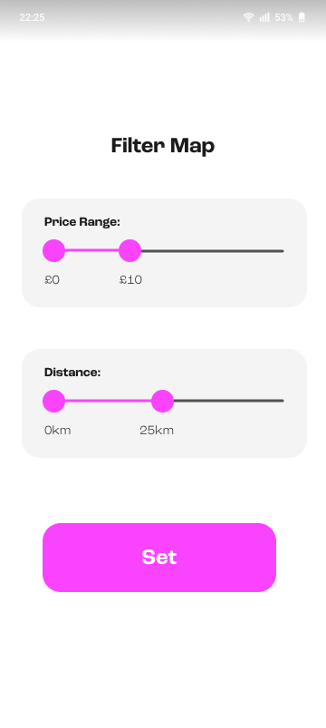Select the Distance maximum slider handle
Screen dimensions: 326x728
tap(162, 401)
